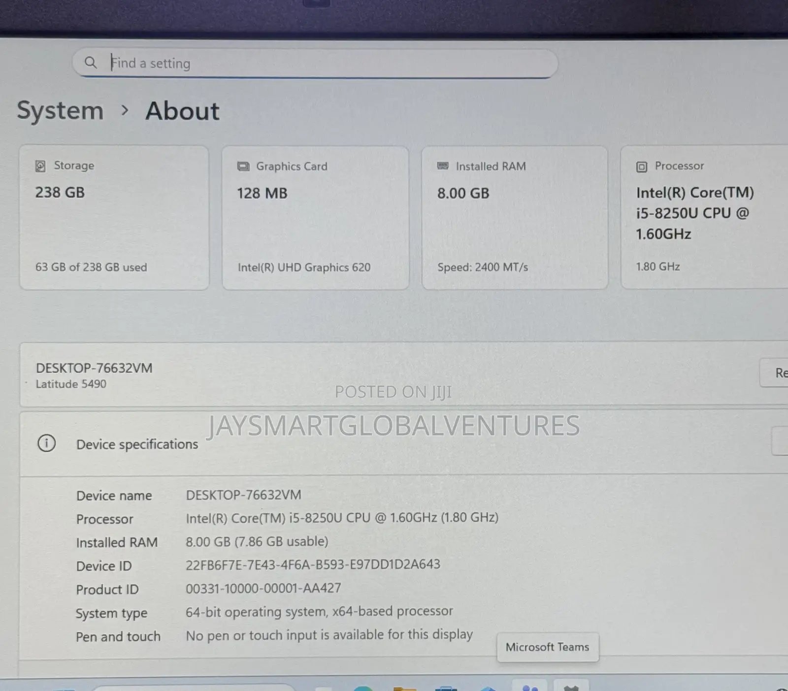Select the Product ID value 00331-10000-00001-AA427

click(263, 588)
